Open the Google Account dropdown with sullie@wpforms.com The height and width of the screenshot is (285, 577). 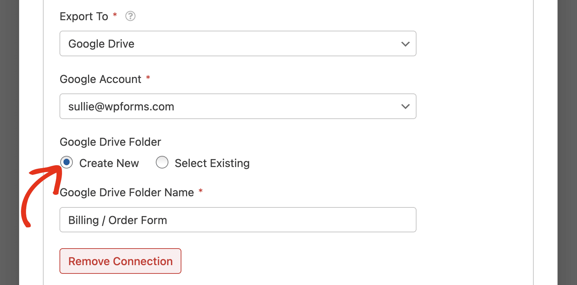(x=238, y=106)
